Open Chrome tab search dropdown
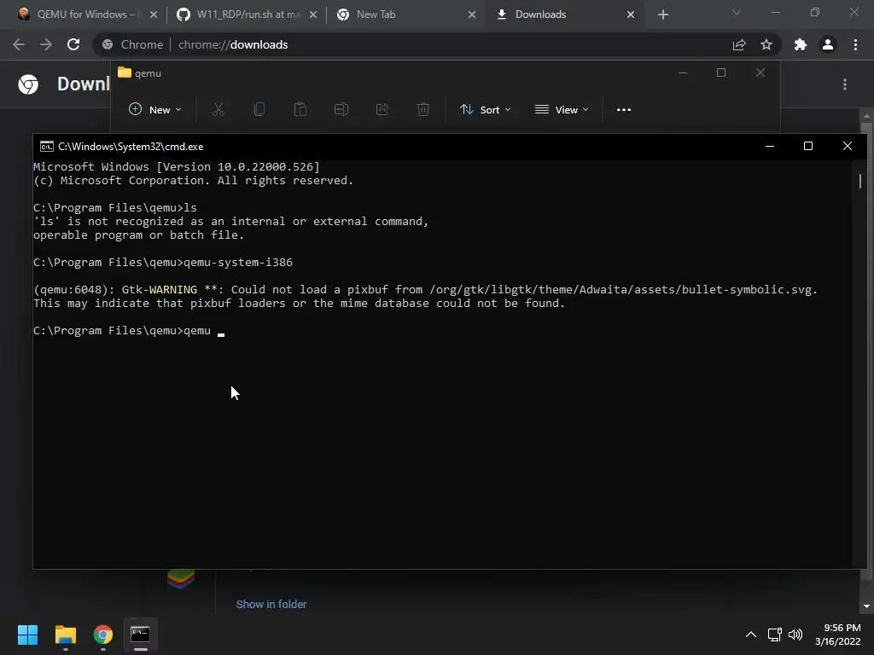 737,12
